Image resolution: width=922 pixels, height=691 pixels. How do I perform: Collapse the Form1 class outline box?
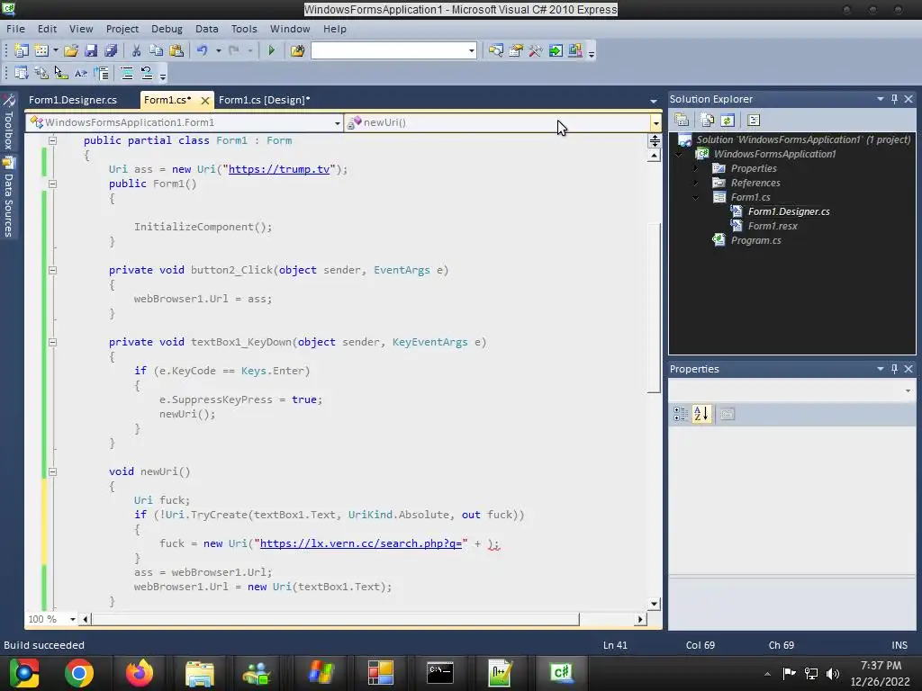pos(52,140)
